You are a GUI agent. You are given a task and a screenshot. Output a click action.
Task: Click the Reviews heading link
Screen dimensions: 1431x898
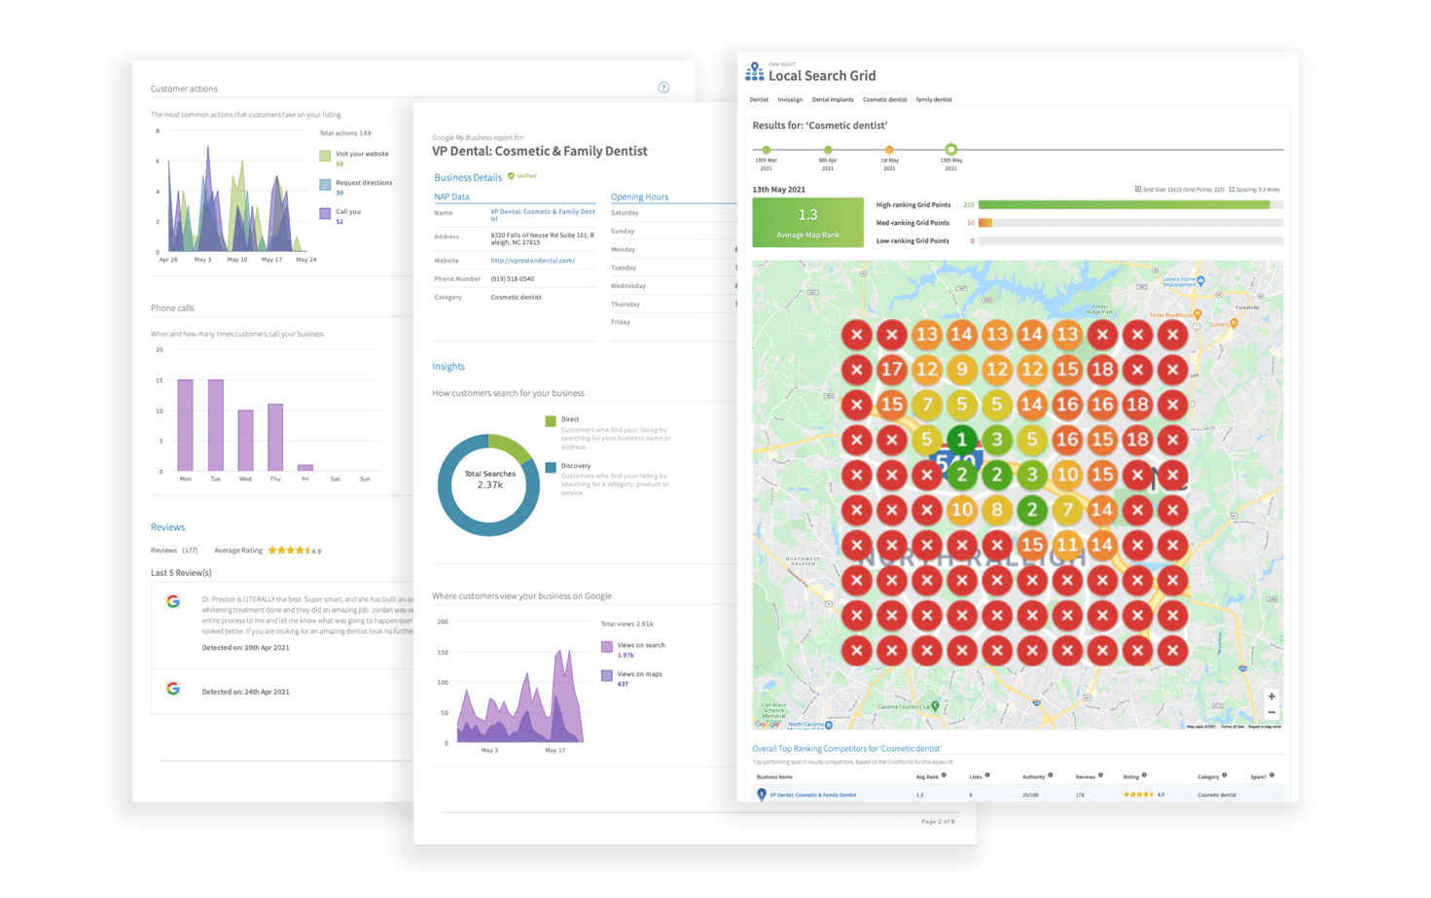(x=167, y=527)
